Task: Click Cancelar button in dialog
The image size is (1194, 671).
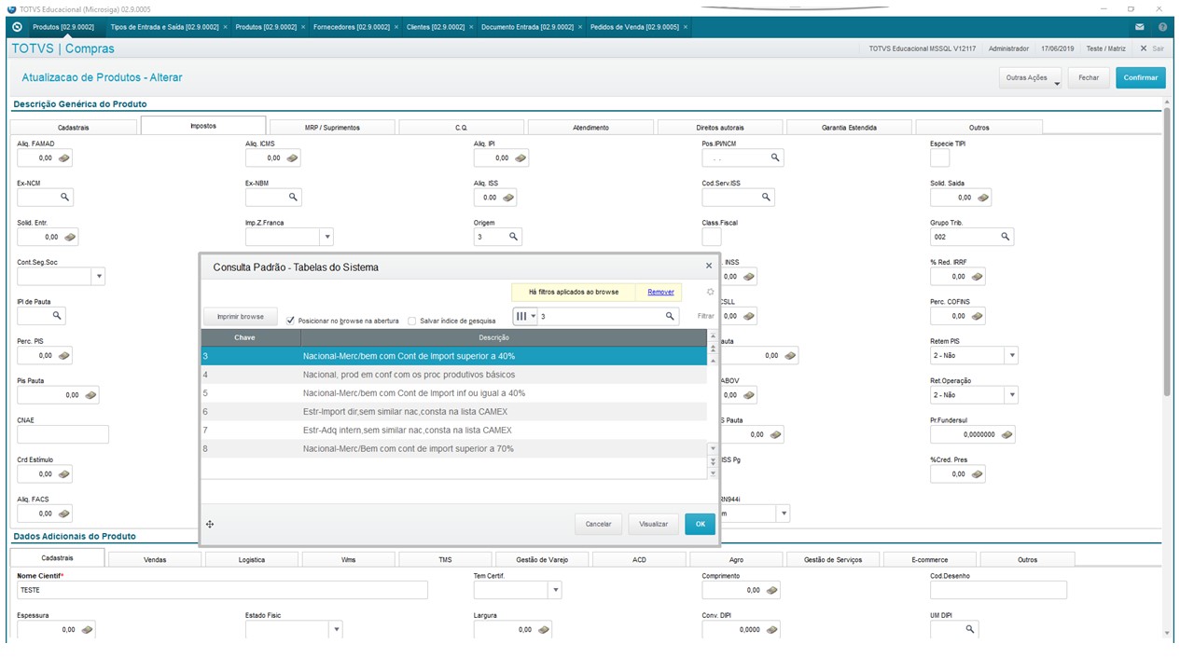Action: [x=598, y=524]
